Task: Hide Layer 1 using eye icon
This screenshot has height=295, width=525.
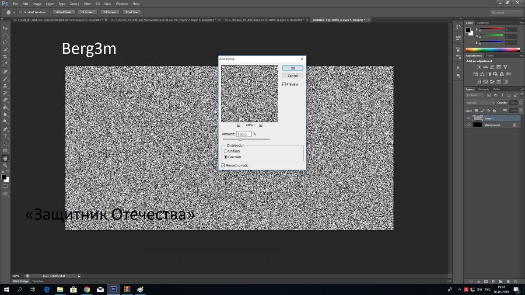Action: pyautogui.click(x=468, y=118)
